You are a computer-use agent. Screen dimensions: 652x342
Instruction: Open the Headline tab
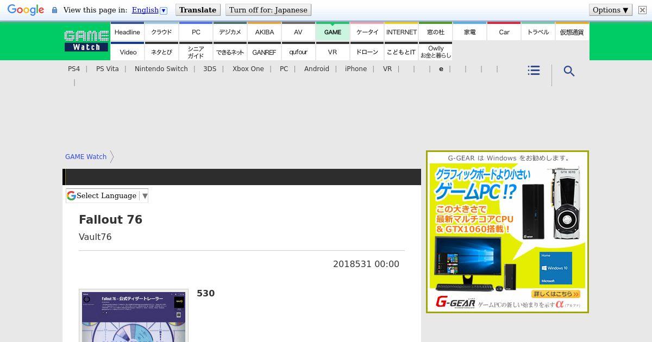pyautogui.click(x=127, y=31)
